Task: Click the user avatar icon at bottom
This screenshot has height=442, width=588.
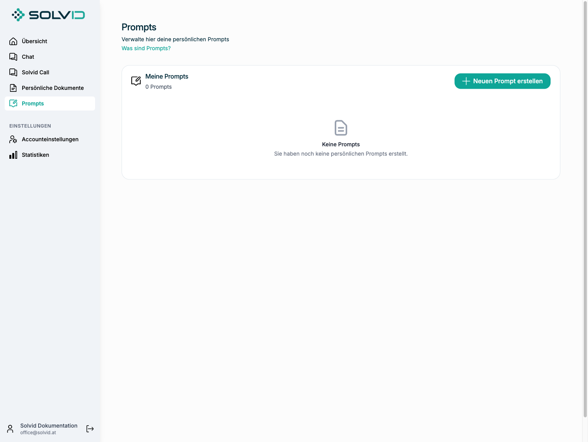Action: [10, 429]
